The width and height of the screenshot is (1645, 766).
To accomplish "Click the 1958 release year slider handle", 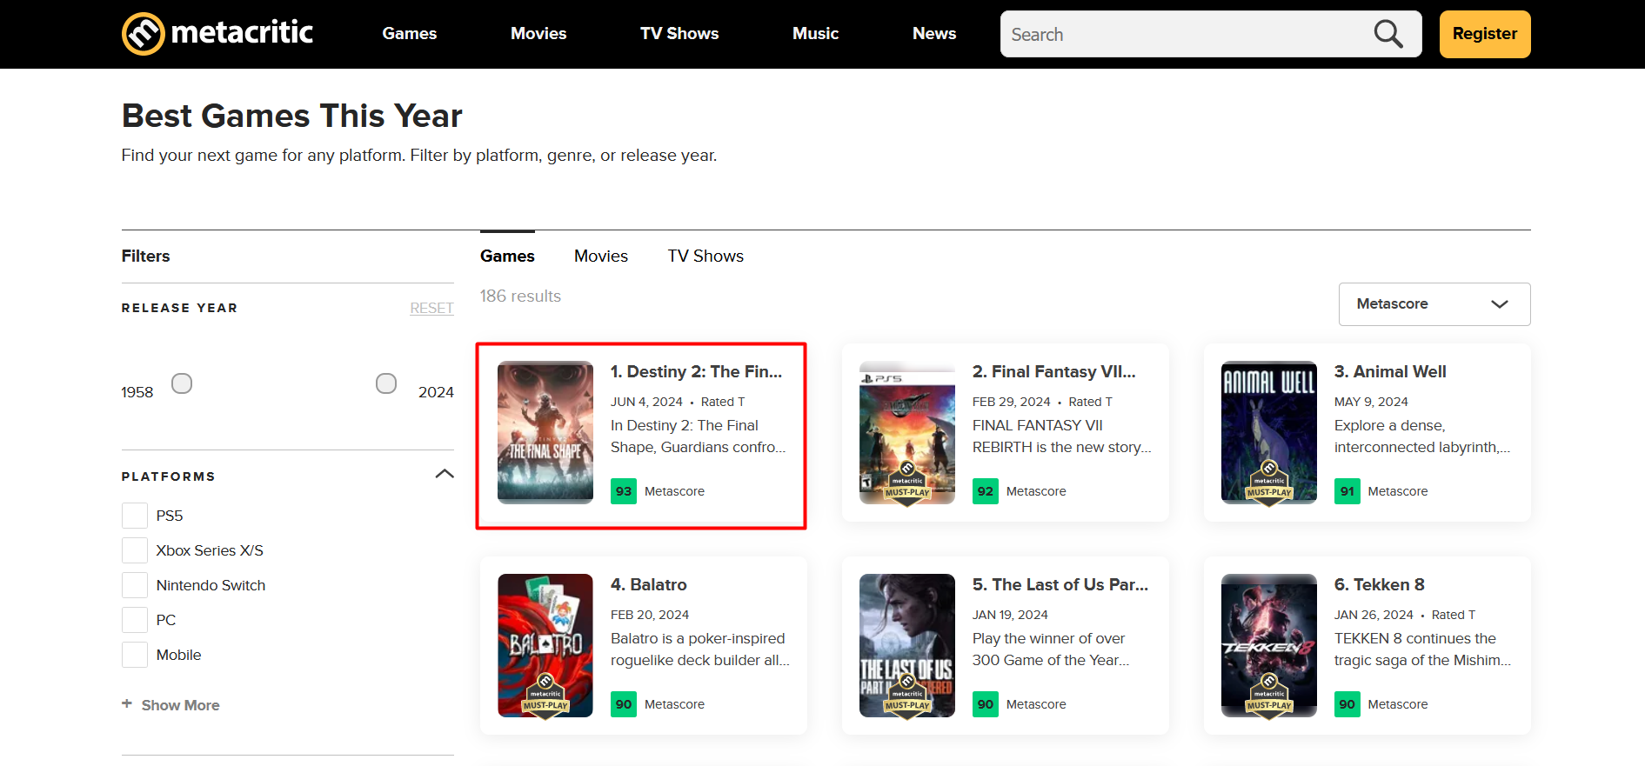I will point(182,383).
